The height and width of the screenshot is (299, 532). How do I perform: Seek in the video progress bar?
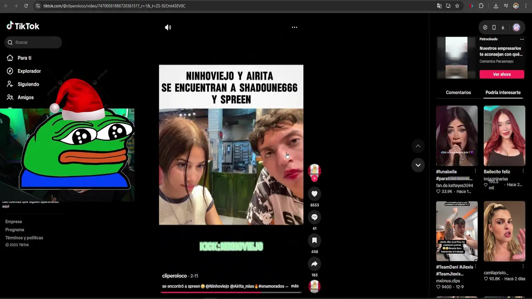point(231,292)
